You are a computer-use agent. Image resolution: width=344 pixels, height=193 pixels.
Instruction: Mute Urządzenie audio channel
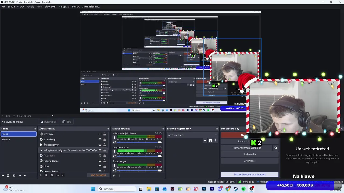tap(114, 156)
